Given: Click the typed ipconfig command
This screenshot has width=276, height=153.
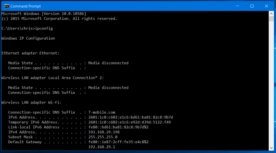Looking at the screenshot, I should [x=44, y=28].
